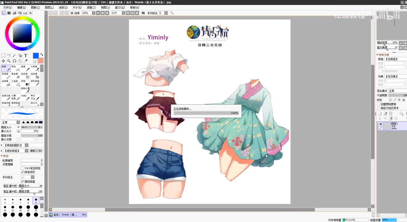407x222 pixels.
Task: Toggle the 最小大小 pressure icon
Action: tap(18, 131)
